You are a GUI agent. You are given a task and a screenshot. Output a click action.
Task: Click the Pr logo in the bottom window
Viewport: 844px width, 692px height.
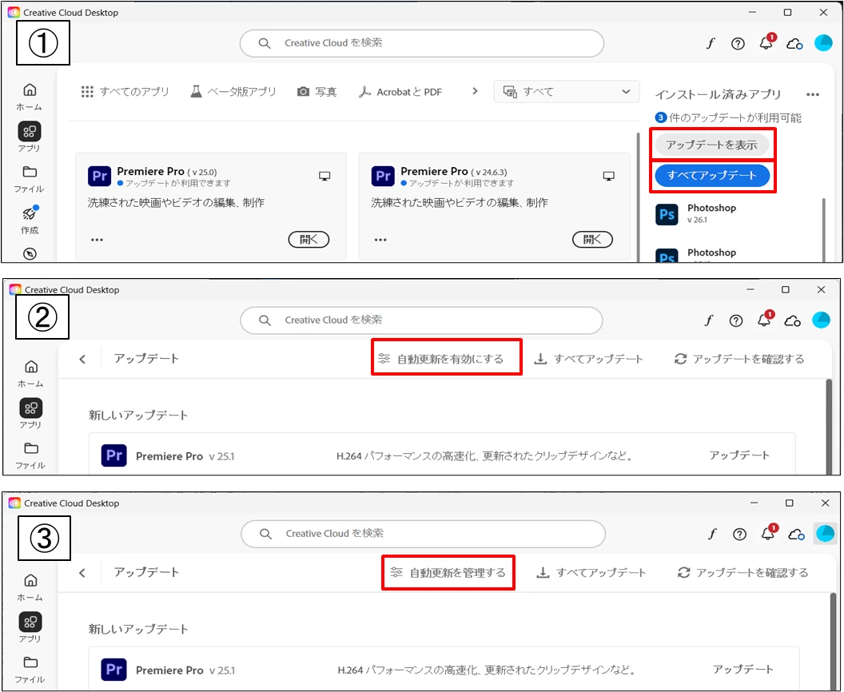pyautogui.click(x=113, y=670)
